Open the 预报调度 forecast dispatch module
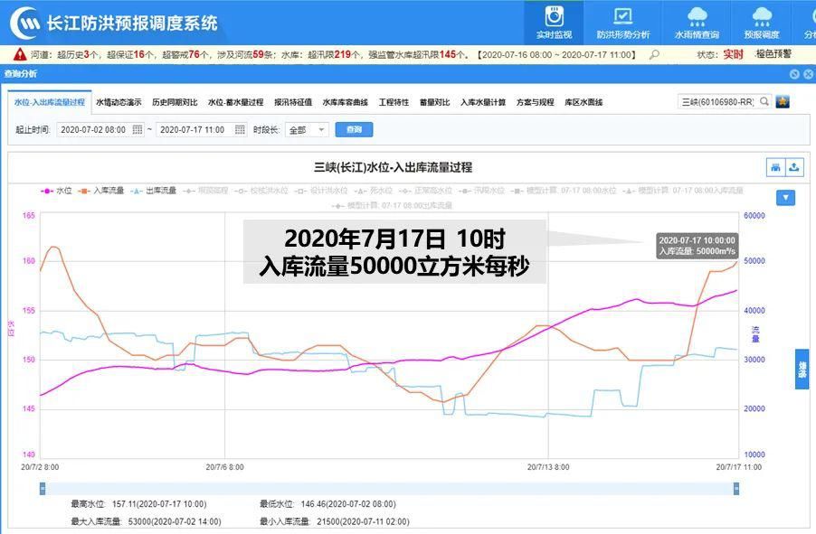This screenshot has width=816, height=534. [760, 20]
